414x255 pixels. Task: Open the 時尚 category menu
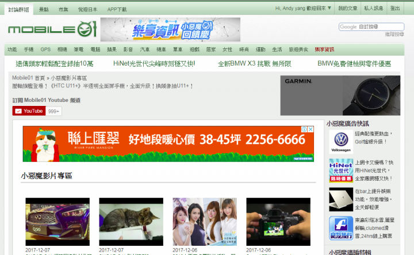tap(244, 50)
